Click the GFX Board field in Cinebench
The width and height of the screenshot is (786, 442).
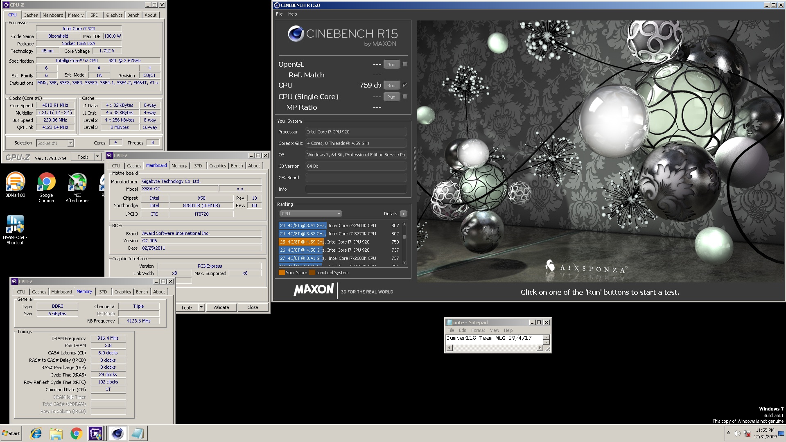(356, 178)
